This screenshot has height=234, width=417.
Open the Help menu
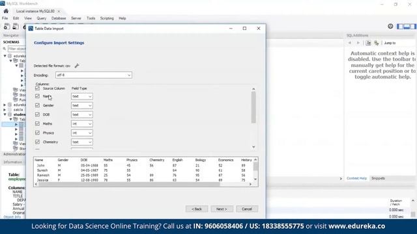(x=122, y=18)
